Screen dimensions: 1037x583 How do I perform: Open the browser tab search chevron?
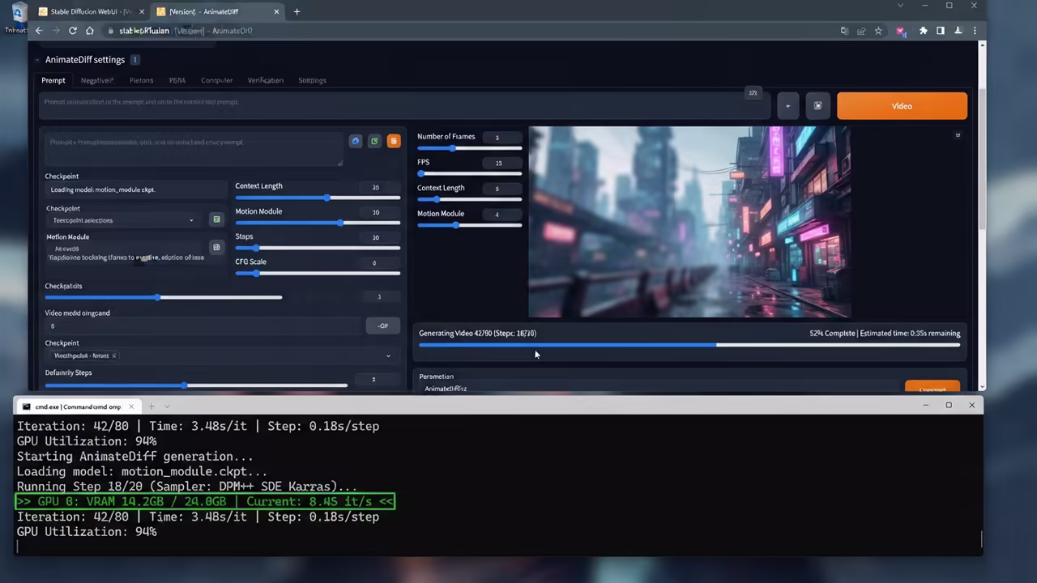click(900, 6)
